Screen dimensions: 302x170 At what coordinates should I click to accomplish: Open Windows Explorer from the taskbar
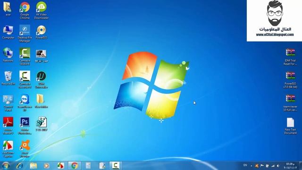33,166
